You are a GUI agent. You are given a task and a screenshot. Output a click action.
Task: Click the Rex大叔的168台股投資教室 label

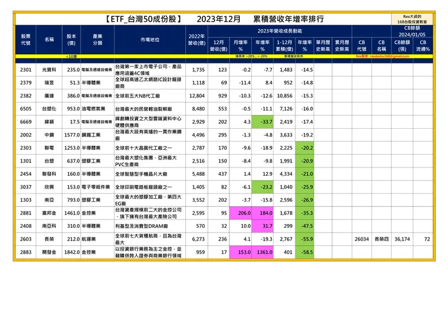tap(412, 19)
